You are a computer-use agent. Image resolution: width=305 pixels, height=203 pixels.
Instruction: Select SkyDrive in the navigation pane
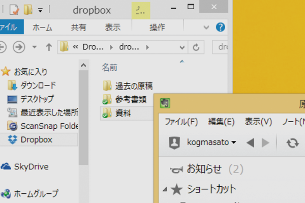click(x=31, y=166)
